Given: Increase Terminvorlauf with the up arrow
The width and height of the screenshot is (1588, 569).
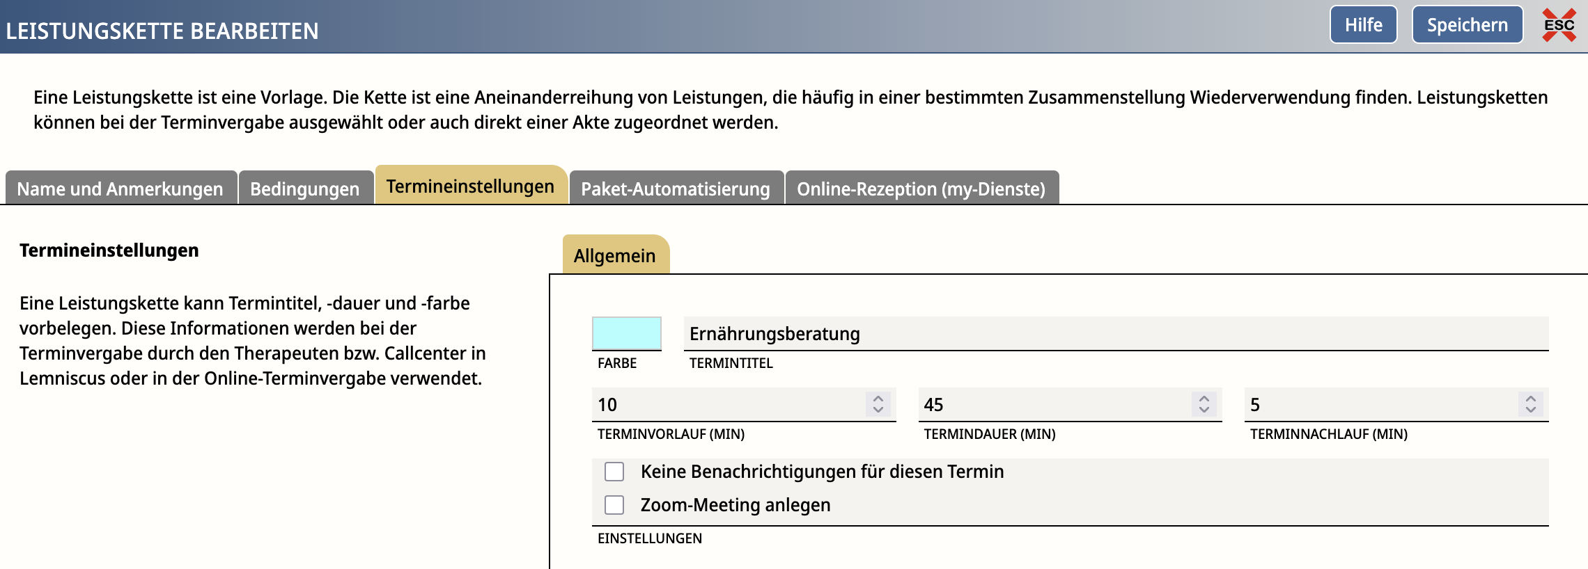Looking at the screenshot, I should (x=878, y=399).
